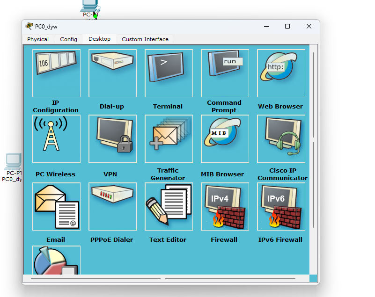
Task: Select PC-PT device in workspace above window
Action: (90, 8)
